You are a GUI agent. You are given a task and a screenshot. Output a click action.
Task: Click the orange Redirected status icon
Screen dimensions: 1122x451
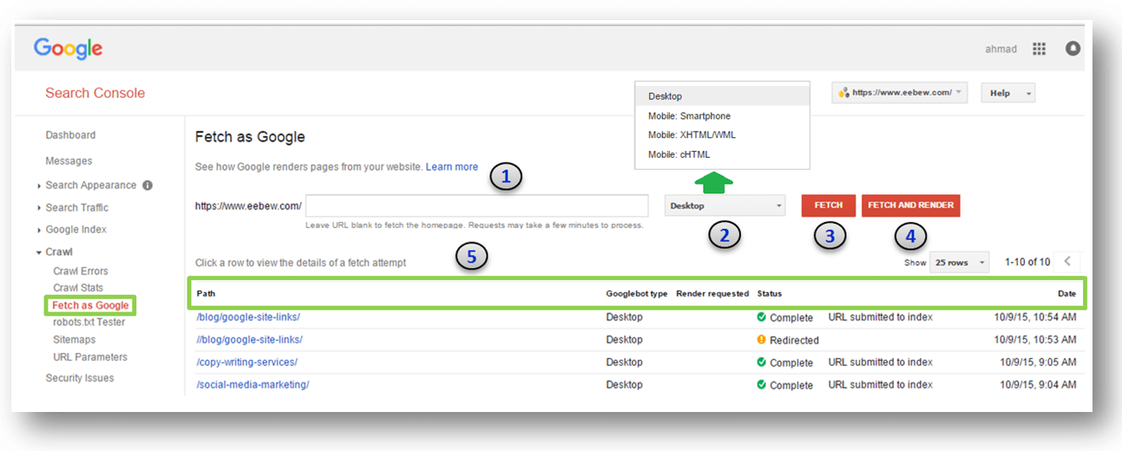761,340
